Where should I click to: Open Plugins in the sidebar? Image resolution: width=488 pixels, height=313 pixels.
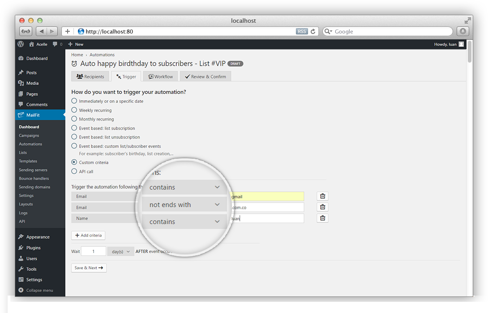pos(33,248)
